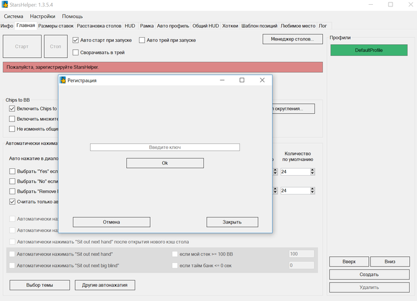Enable Авто трей при запуске checkbox

coord(142,40)
